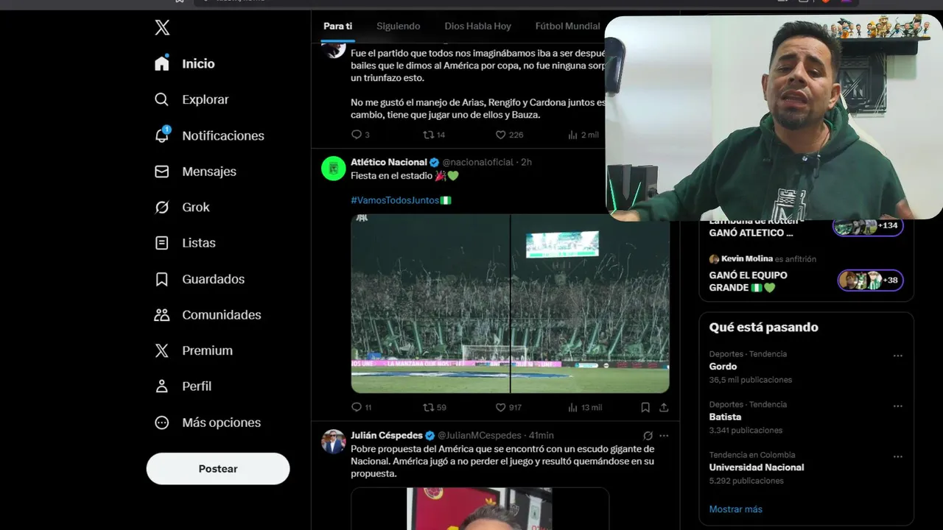Click the X logo in the sidebar
Viewport: 943px width, 530px height.
(162, 28)
